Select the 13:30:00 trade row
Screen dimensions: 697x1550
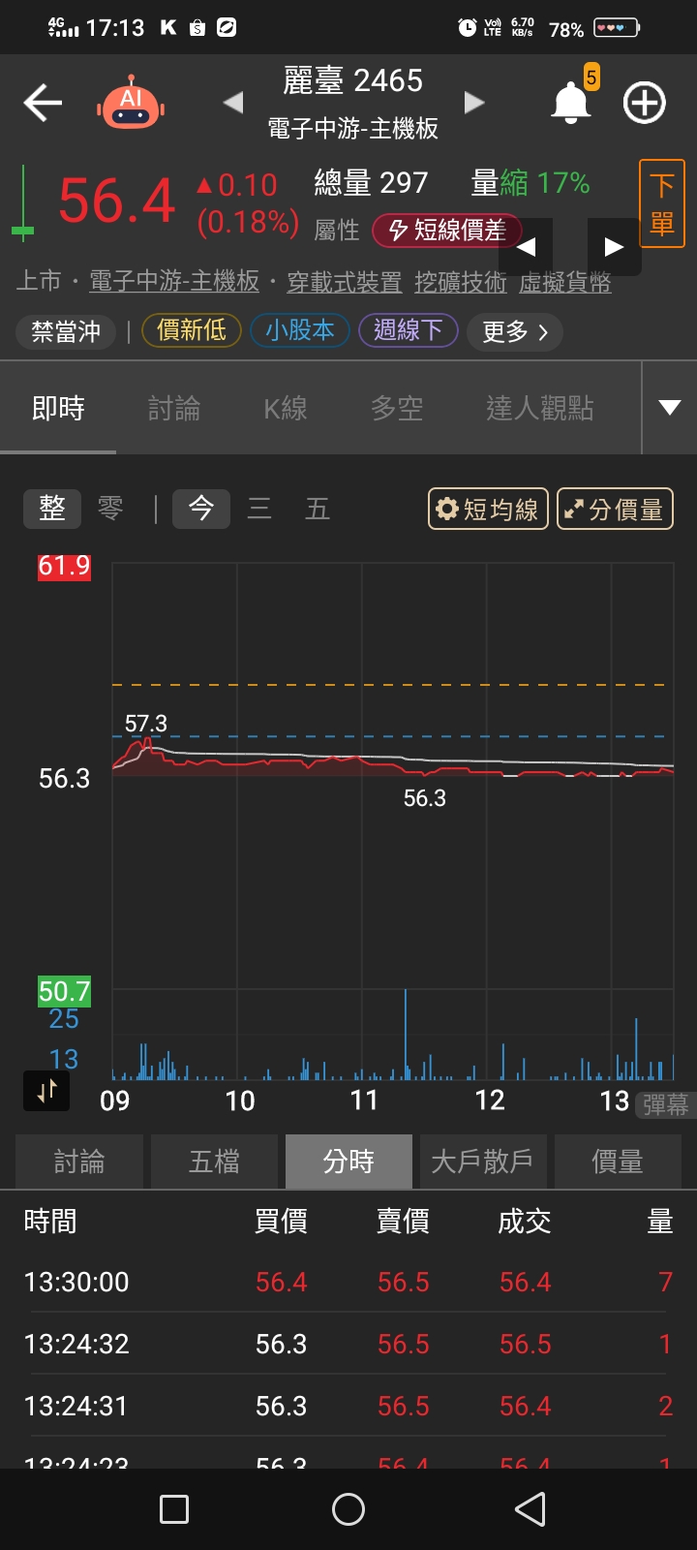pyautogui.click(x=348, y=1282)
